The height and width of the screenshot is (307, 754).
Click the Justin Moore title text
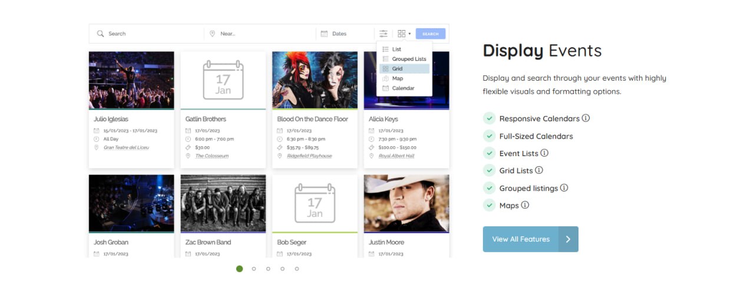click(386, 242)
